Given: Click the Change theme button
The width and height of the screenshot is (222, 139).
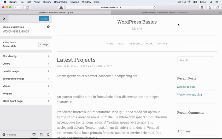Looking at the screenshot, I should pos(44,44).
